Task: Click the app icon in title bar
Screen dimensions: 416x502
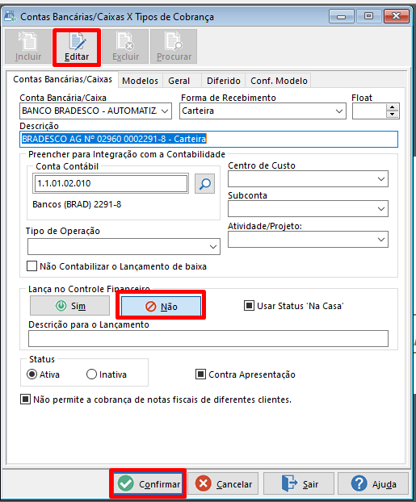Action: [10, 16]
